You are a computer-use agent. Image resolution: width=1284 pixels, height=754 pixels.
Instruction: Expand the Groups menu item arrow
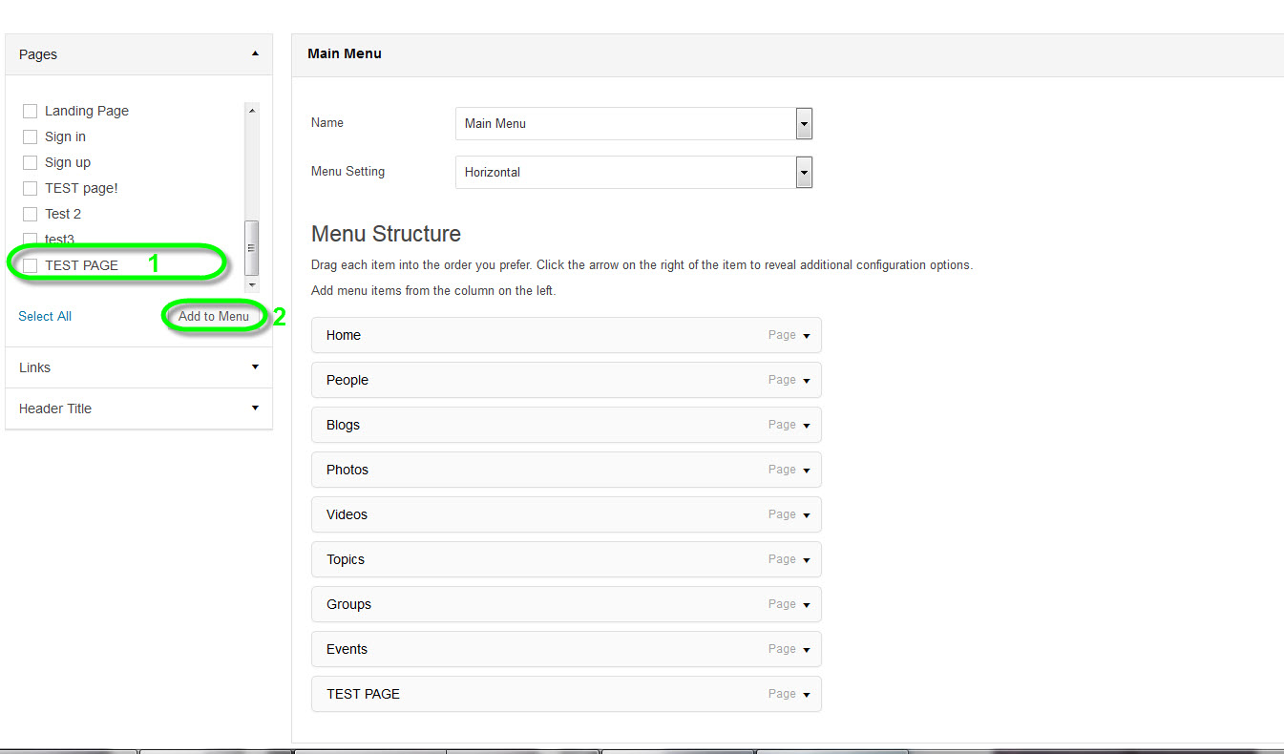coord(807,605)
